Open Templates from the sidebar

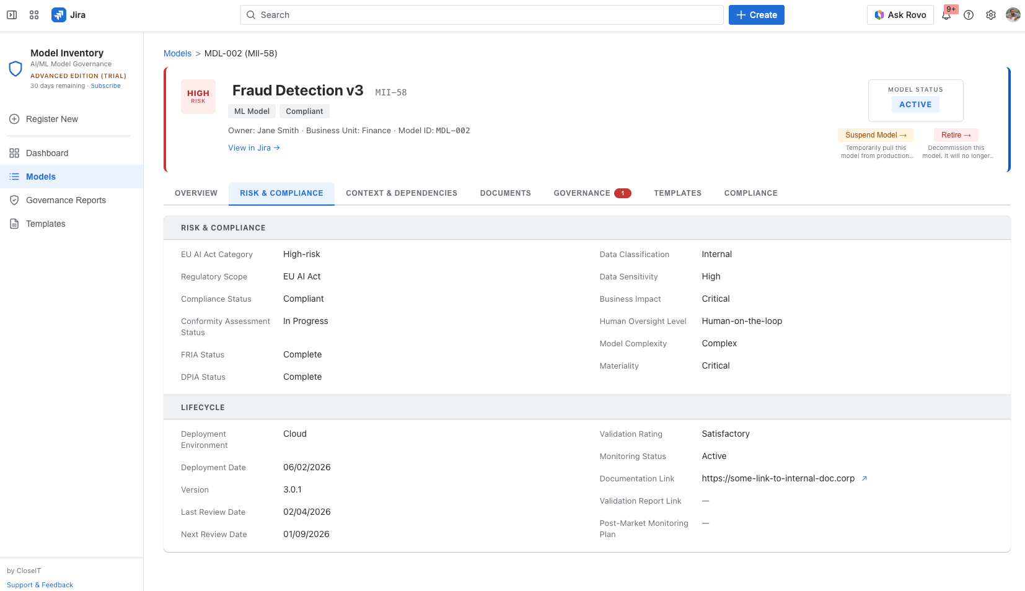coord(45,224)
